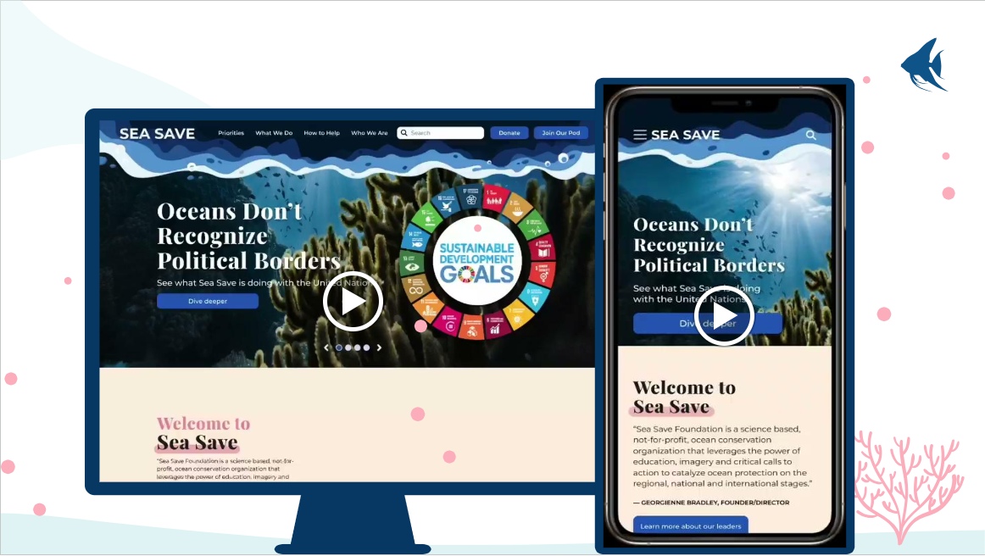Image resolution: width=985 pixels, height=556 pixels.
Task: Click the SEA SAVE logo on phone
Action: pos(686,135)
